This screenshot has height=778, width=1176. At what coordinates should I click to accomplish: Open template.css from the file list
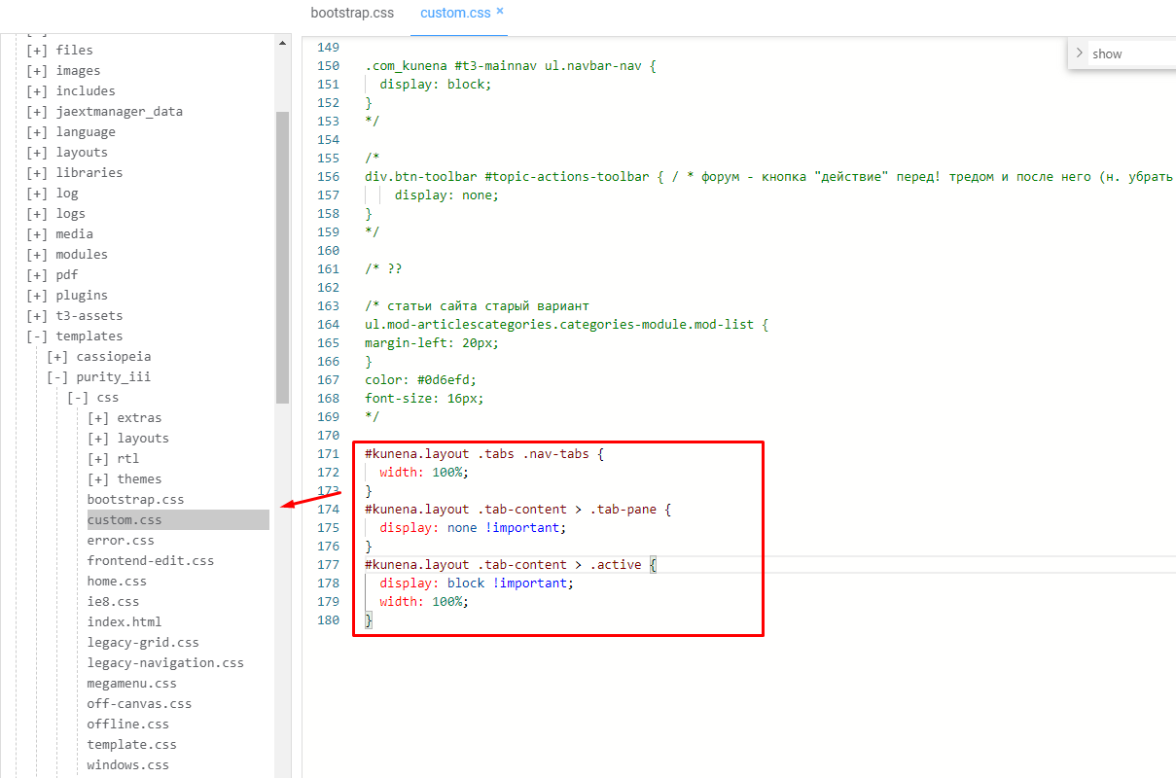pyautogui.click(x=131, y=745)
